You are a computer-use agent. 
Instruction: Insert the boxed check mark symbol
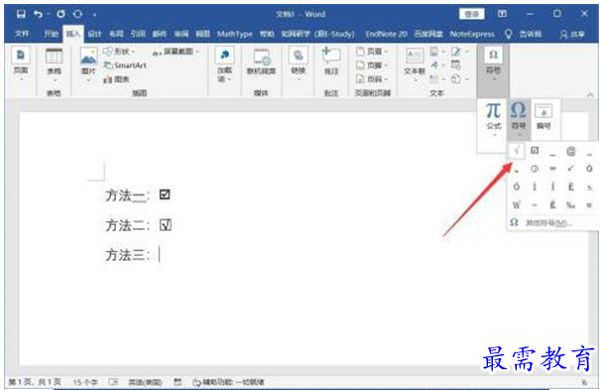(x=535, y=151)
